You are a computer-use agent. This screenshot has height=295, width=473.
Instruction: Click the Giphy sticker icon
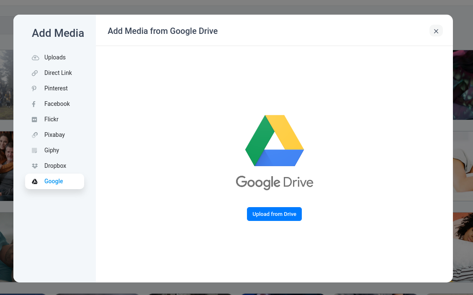tap(34, 151)
